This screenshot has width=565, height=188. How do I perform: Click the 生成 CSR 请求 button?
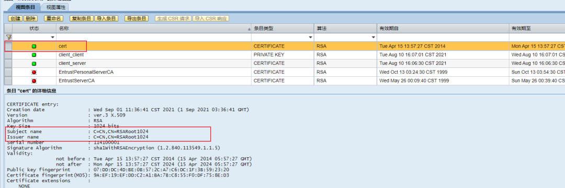[x=173, y=18]
